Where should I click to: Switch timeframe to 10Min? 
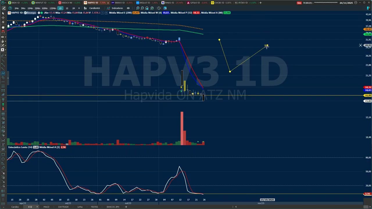[30, 8]
